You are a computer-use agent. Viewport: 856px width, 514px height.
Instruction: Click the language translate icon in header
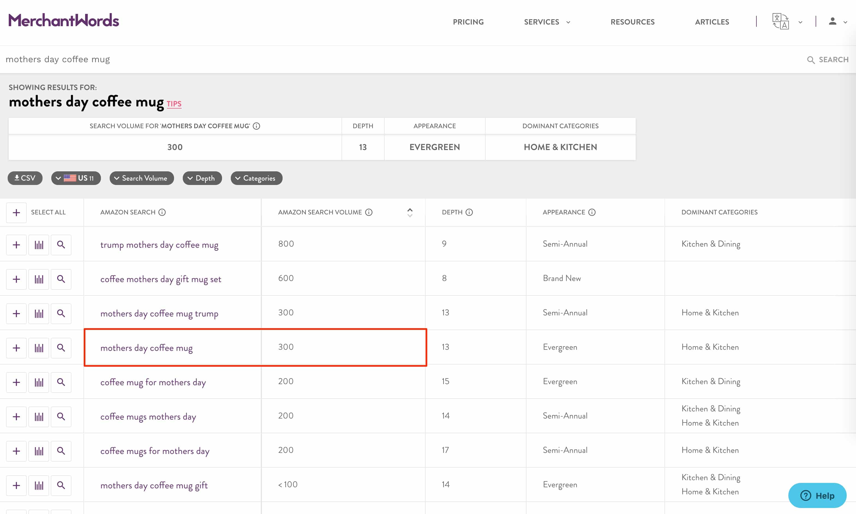[780, 22]
